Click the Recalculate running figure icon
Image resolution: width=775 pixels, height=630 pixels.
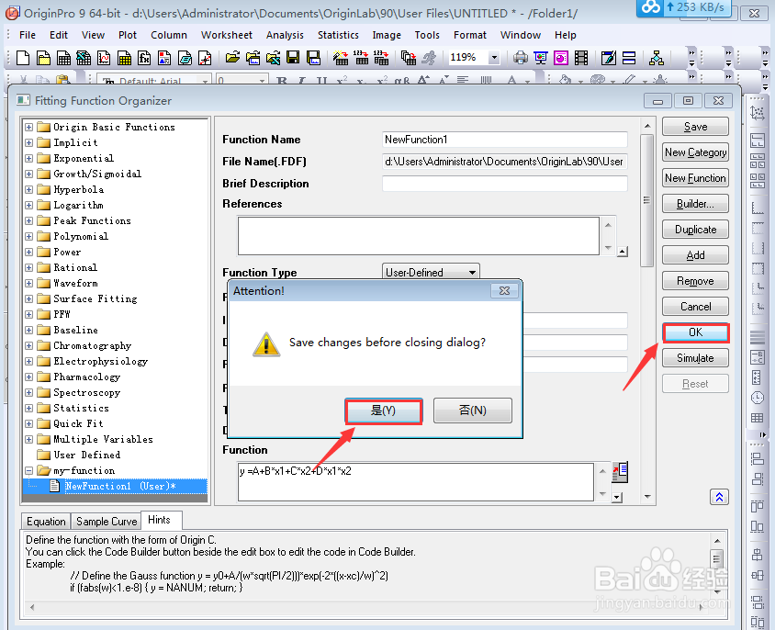point(430,58)
